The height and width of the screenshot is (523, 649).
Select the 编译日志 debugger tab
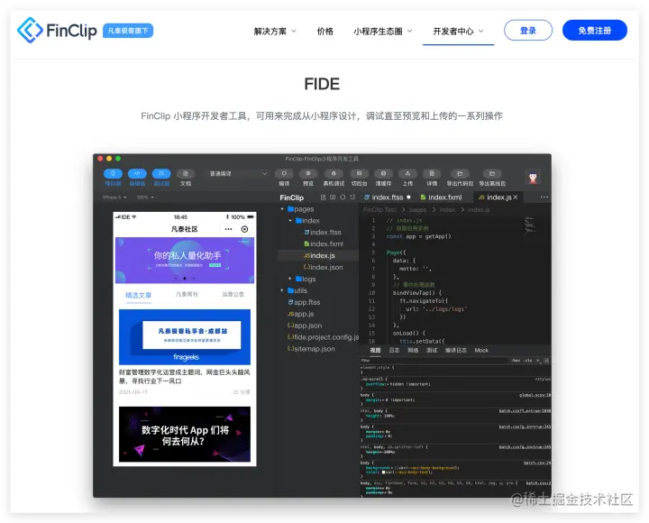click(x=456, y=351)
